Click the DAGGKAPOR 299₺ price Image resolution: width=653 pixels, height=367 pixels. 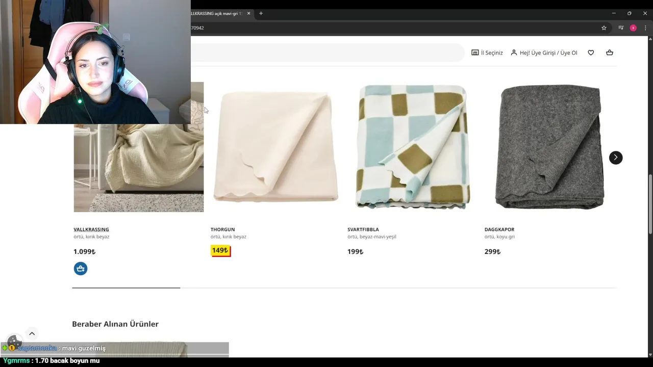(492, 252)
